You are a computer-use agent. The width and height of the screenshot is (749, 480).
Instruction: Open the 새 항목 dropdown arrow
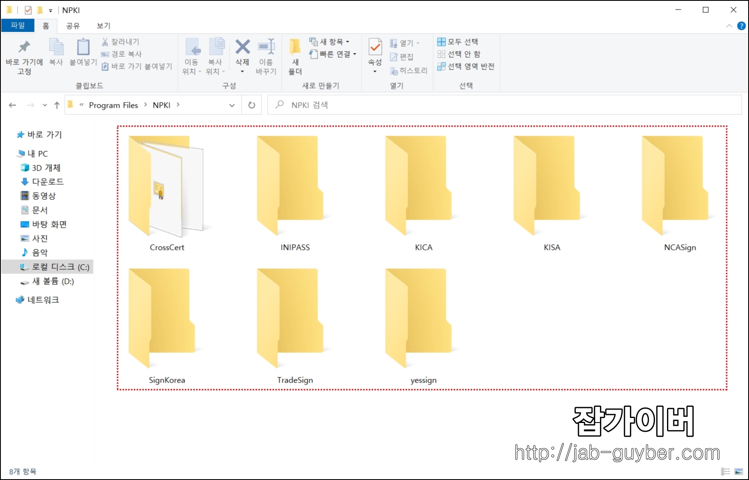[347, 41]
